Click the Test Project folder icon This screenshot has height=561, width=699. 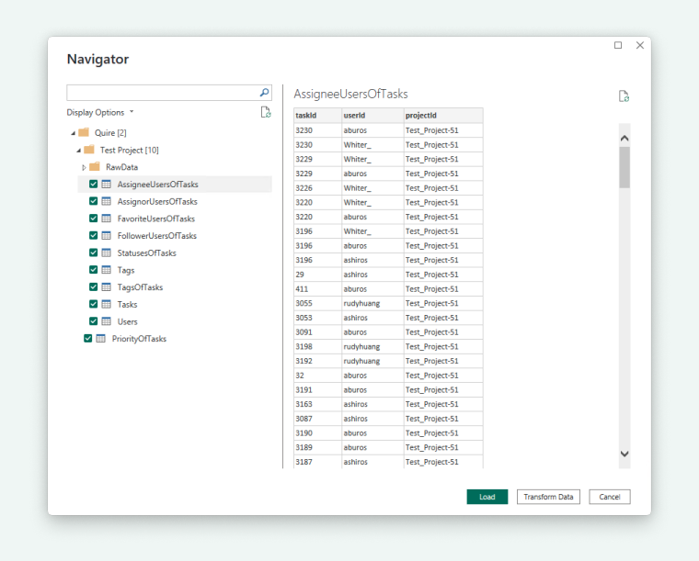coord(89,150)
